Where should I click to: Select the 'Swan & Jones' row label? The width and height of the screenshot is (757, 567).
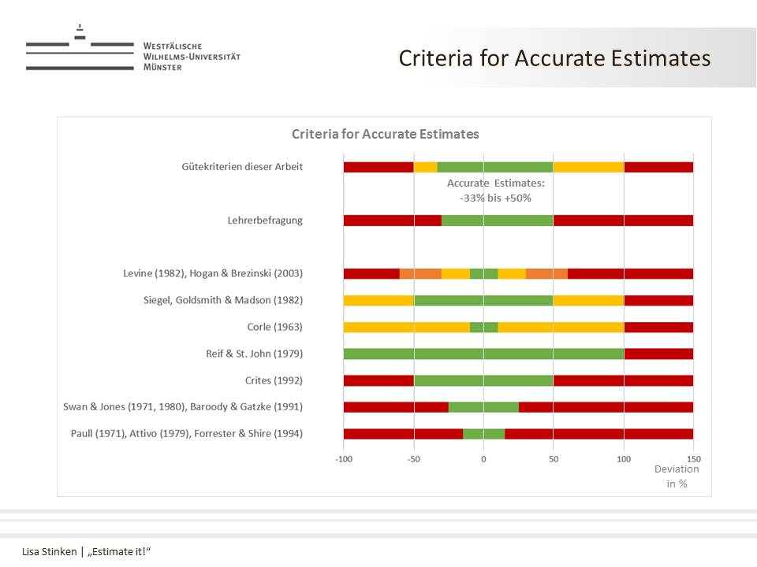[183, 407]
